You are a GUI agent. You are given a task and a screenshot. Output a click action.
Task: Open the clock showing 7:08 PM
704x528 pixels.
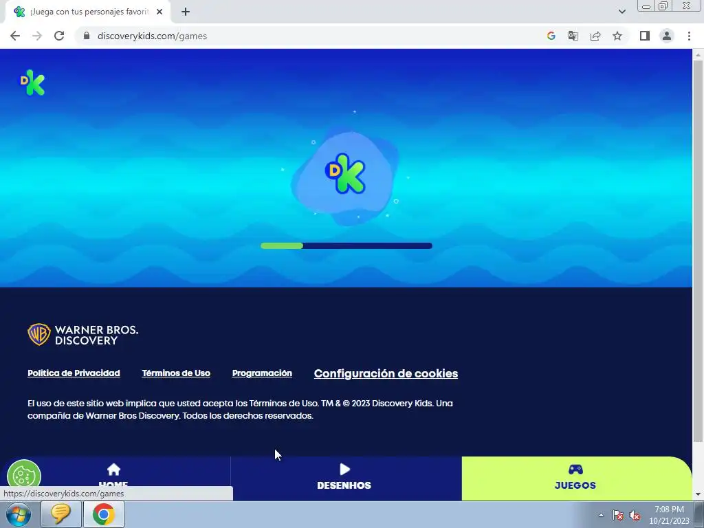(669, 515)
